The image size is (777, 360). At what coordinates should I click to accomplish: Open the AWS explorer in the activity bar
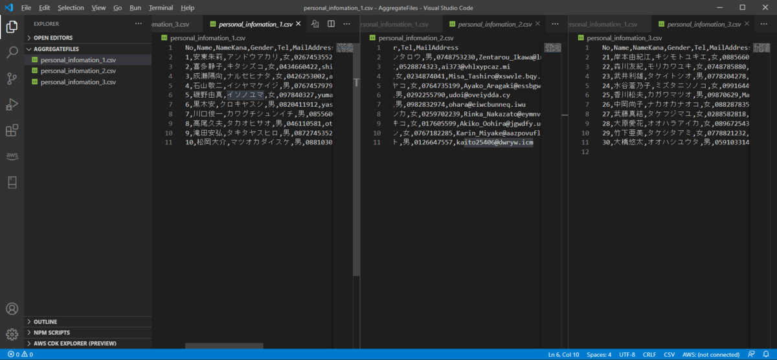[x=12, y=156]
